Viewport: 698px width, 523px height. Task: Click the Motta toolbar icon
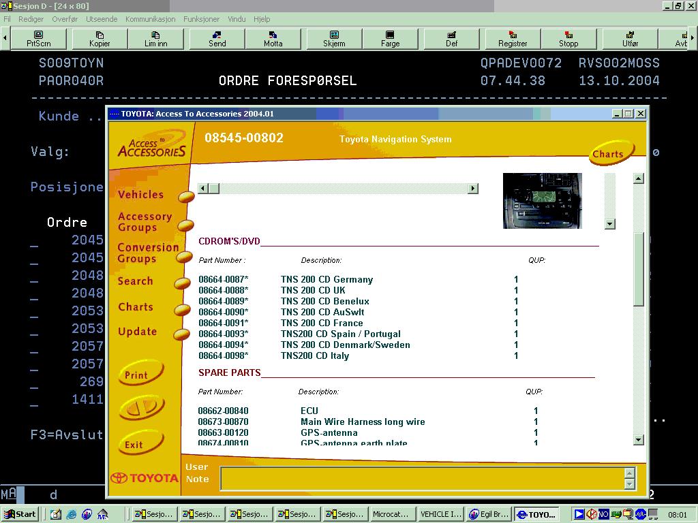coord(273,39)
